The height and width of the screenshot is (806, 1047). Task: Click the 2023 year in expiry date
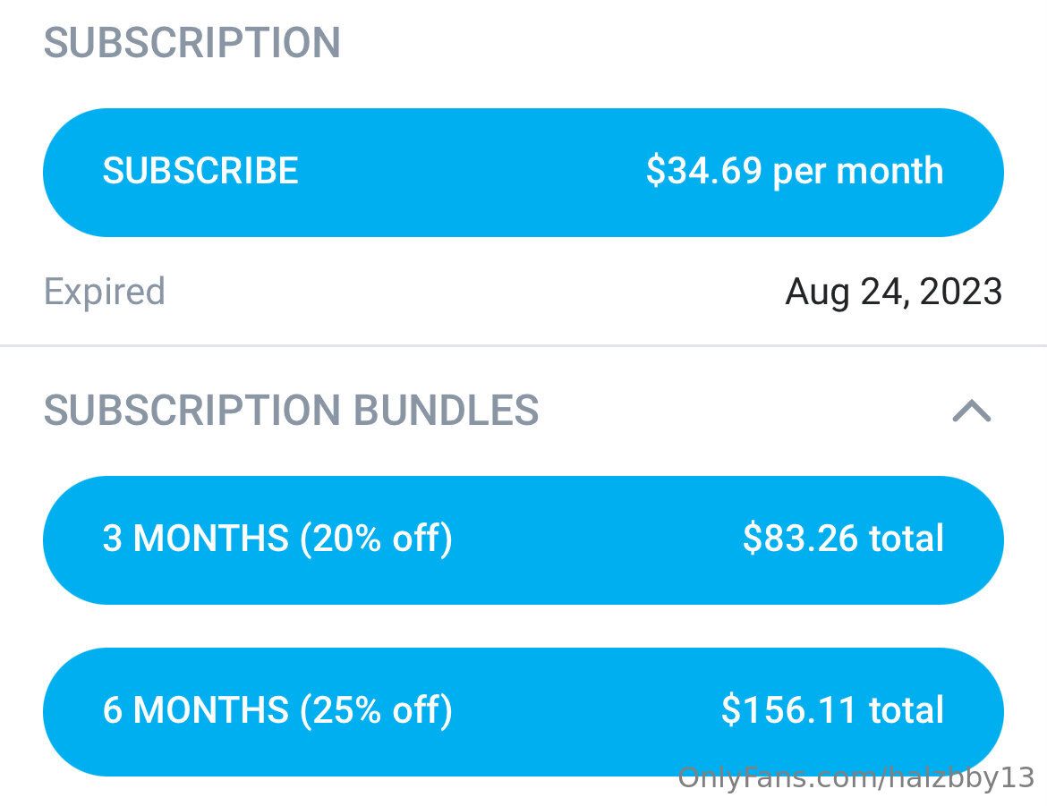pos(958,292)
